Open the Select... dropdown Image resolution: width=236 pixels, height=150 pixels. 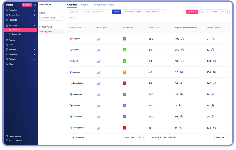click(x=218, y=12)
